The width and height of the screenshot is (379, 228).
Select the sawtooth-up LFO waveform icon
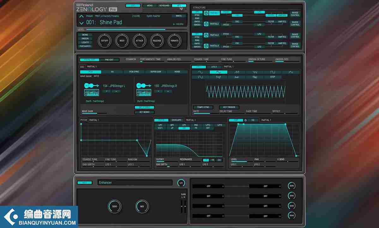point(236,72)
